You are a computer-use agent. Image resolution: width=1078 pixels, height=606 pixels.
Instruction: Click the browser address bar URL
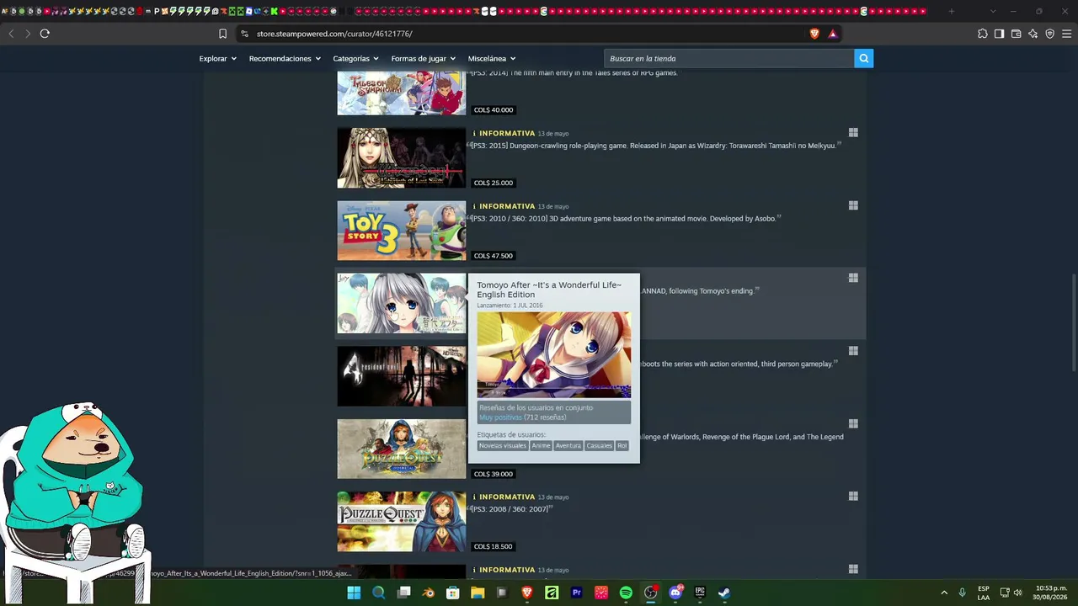(334, 34)
